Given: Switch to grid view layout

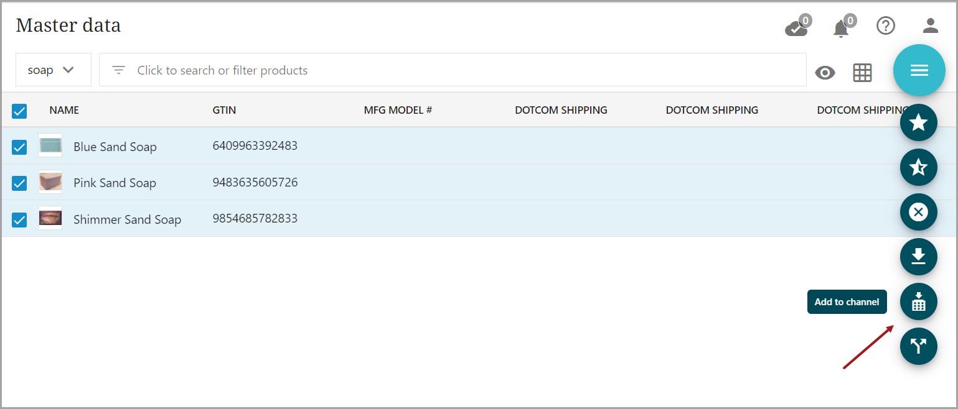Looking at the screenshot, I should (x=862, y=73).
